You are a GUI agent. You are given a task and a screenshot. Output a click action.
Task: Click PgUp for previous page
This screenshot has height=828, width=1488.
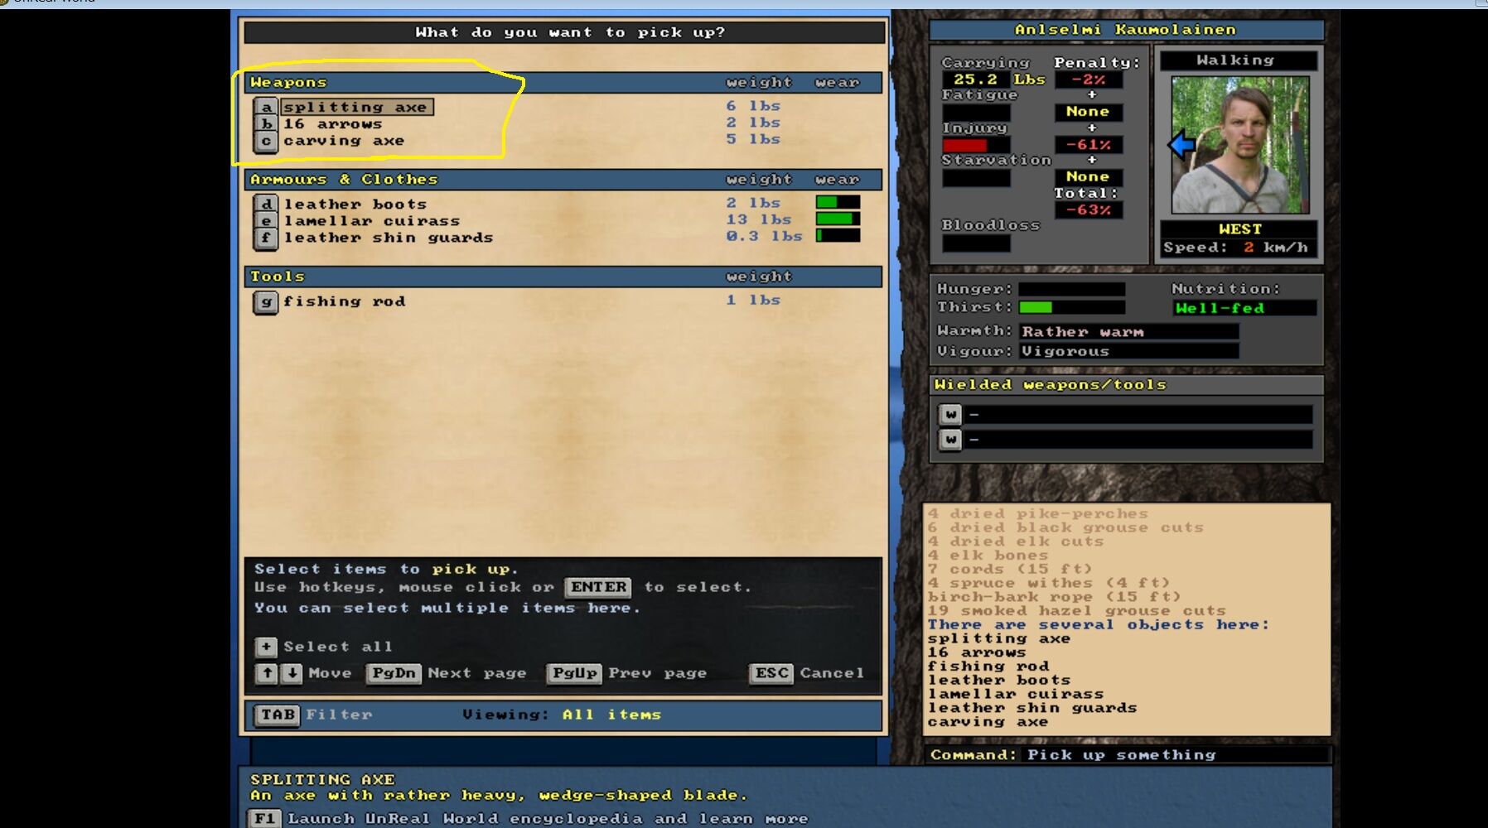tap(574, 673)
